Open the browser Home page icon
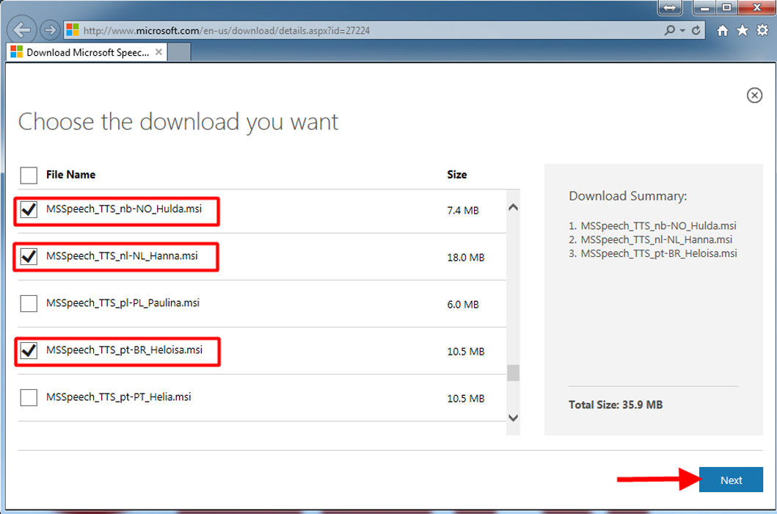Screen dimensions: 777x514 [723, 31]
